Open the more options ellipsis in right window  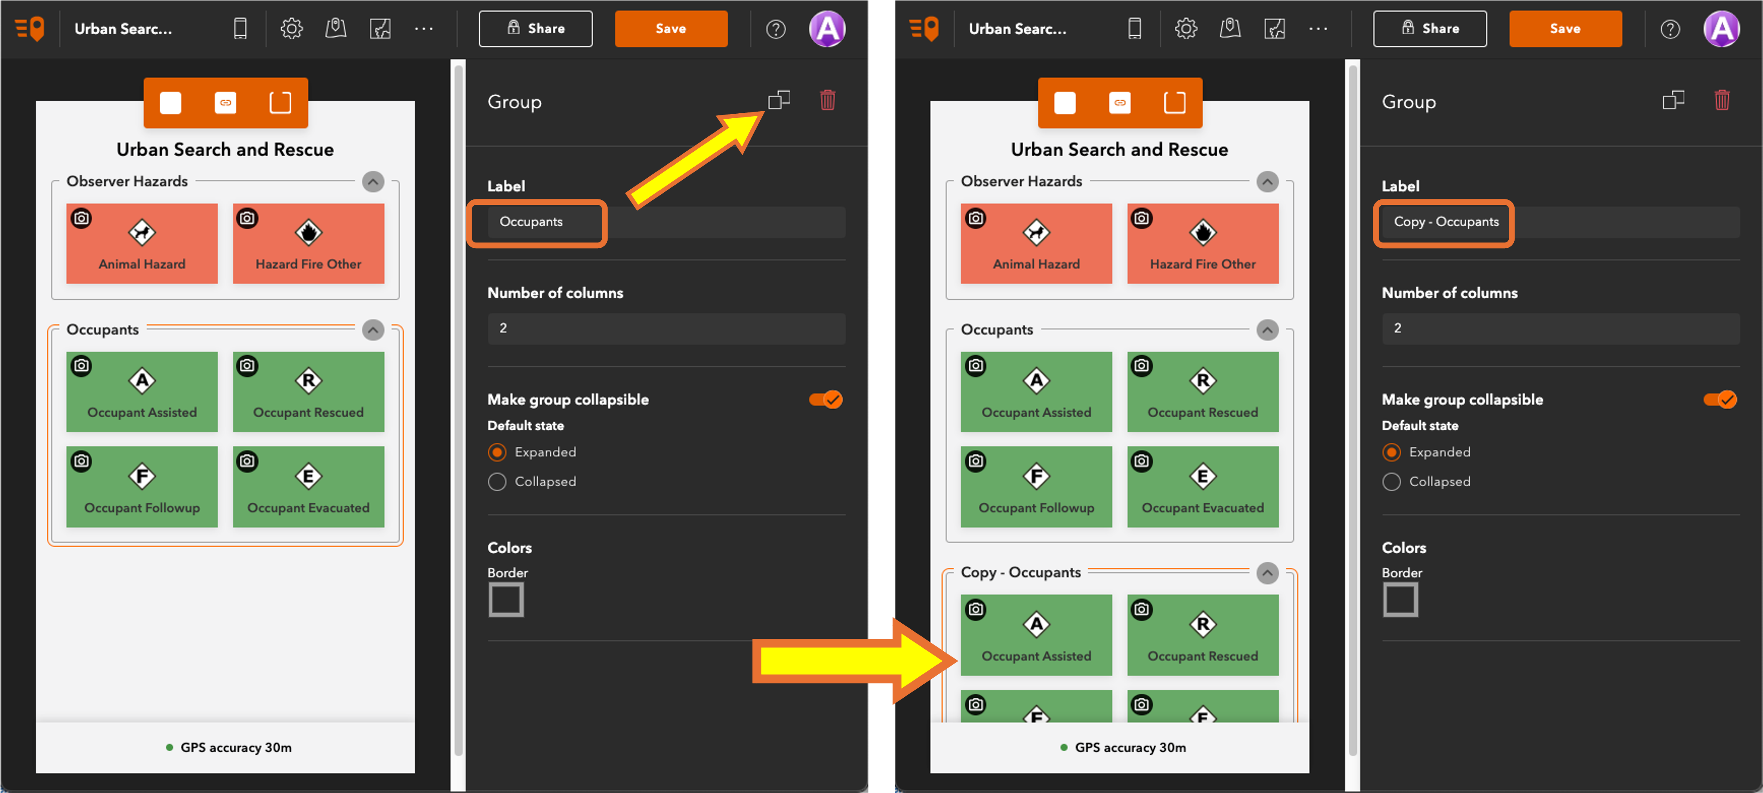(1318, 29)
